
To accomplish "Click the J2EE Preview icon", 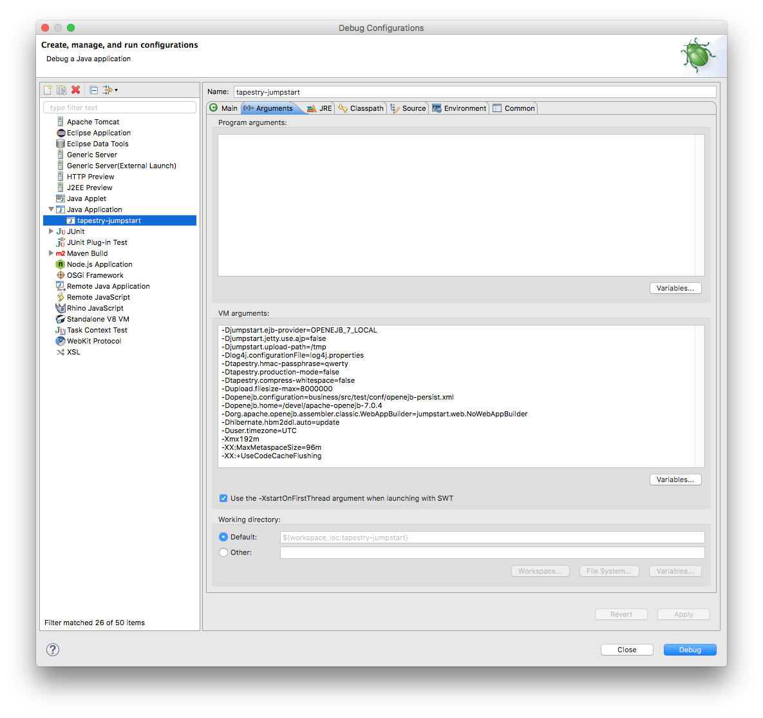I will pyautogui.click(x=61, y=188).
